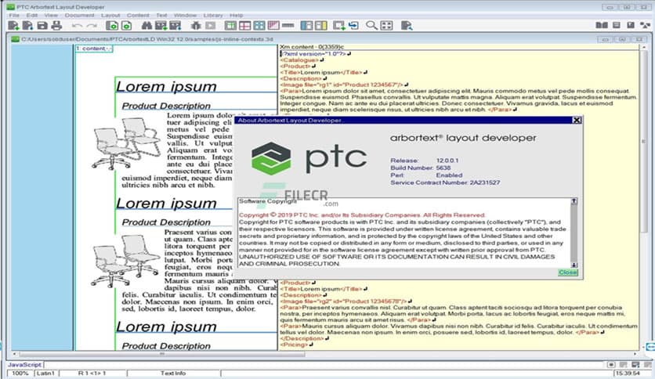Click the 'Text Info' status bar field
Screen dimensions: 655x379
(x=173, y=374)
